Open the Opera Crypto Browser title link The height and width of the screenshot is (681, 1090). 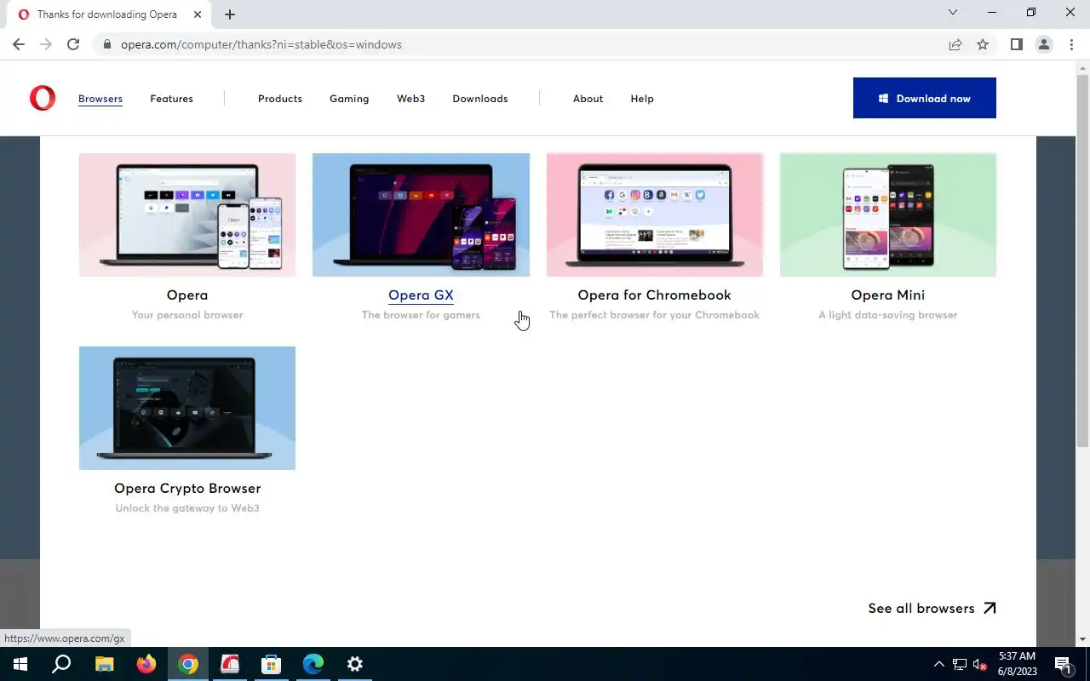click(187, 489)
